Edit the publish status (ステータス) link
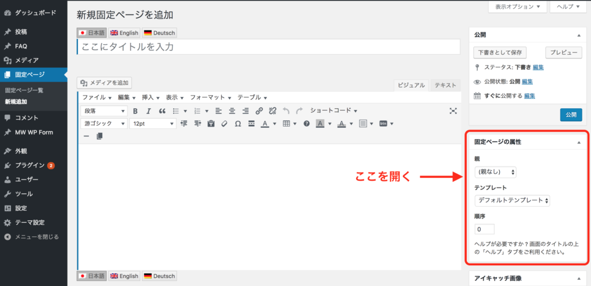Image resolution: width=591 pixels, height=286 pixels. coord(537,67)
